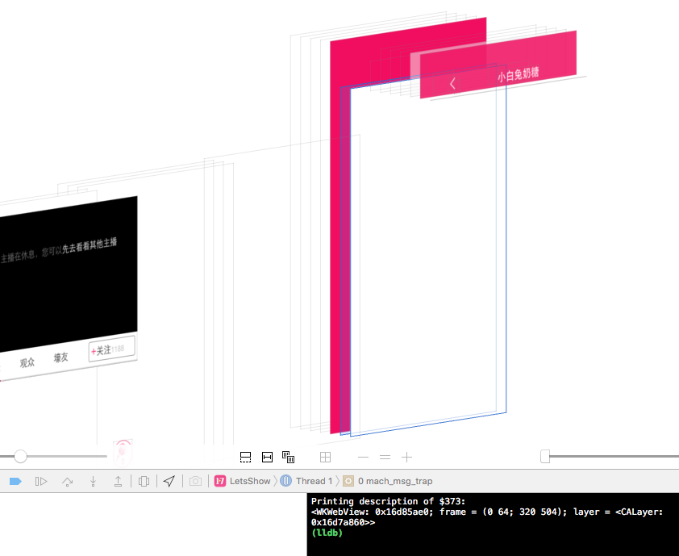Viewport: 679px width, 556px height.
Task: Click the Debug View Hierarchy icon
Action: point(144,481)
